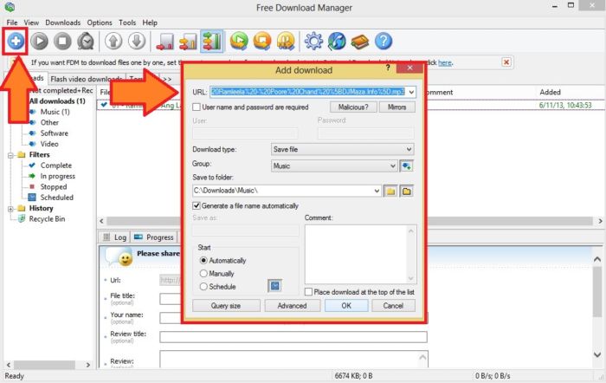This screenshot has width=606, height=383.
Task: Click the Add download plus icon
Action: 16,41
